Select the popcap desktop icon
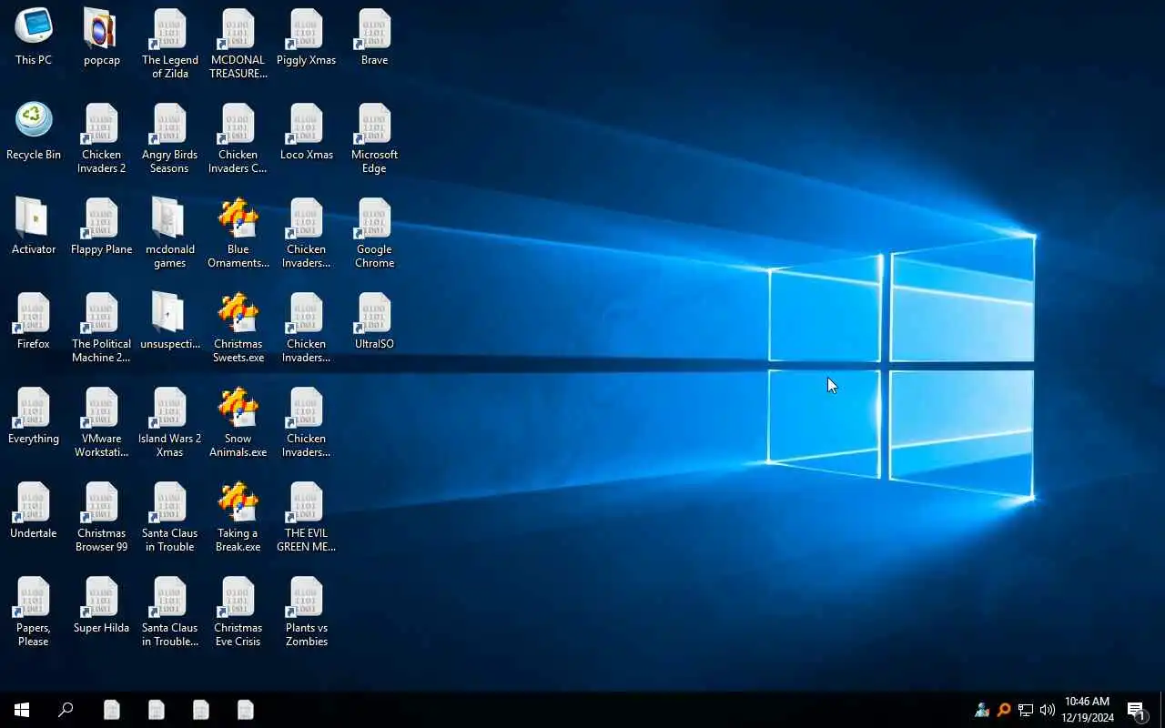The height and width of the screenshot is (728, 1165). click(x=102, y=36)
